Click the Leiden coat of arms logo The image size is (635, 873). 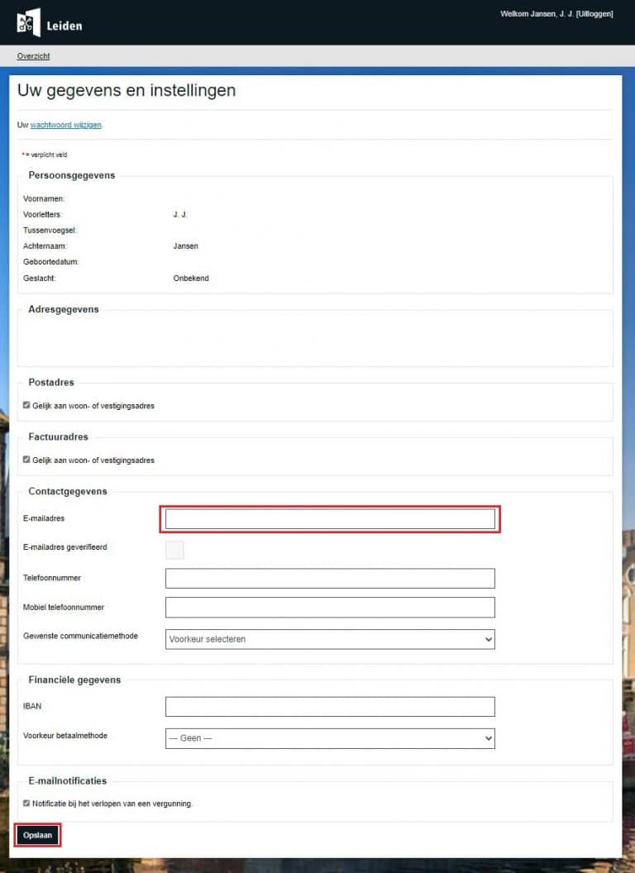[x=28, y=22]
